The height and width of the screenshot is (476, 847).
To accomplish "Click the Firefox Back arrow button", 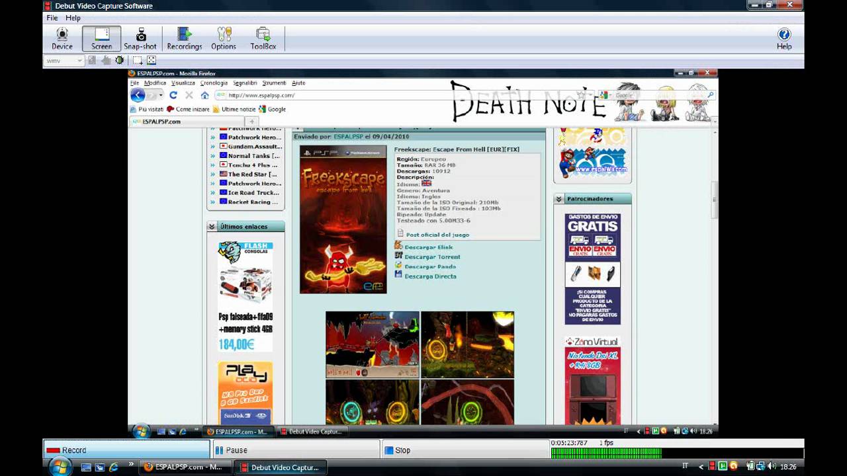I will (x=138, y=95).
